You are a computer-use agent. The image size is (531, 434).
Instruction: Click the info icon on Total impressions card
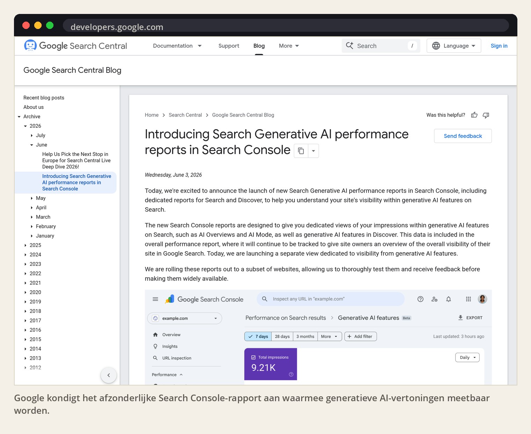(x=291, y=374)
